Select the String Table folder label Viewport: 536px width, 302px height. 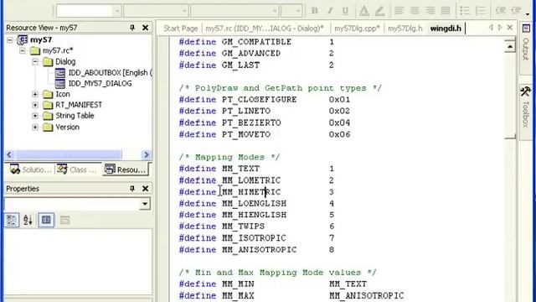tap(75, 116)
